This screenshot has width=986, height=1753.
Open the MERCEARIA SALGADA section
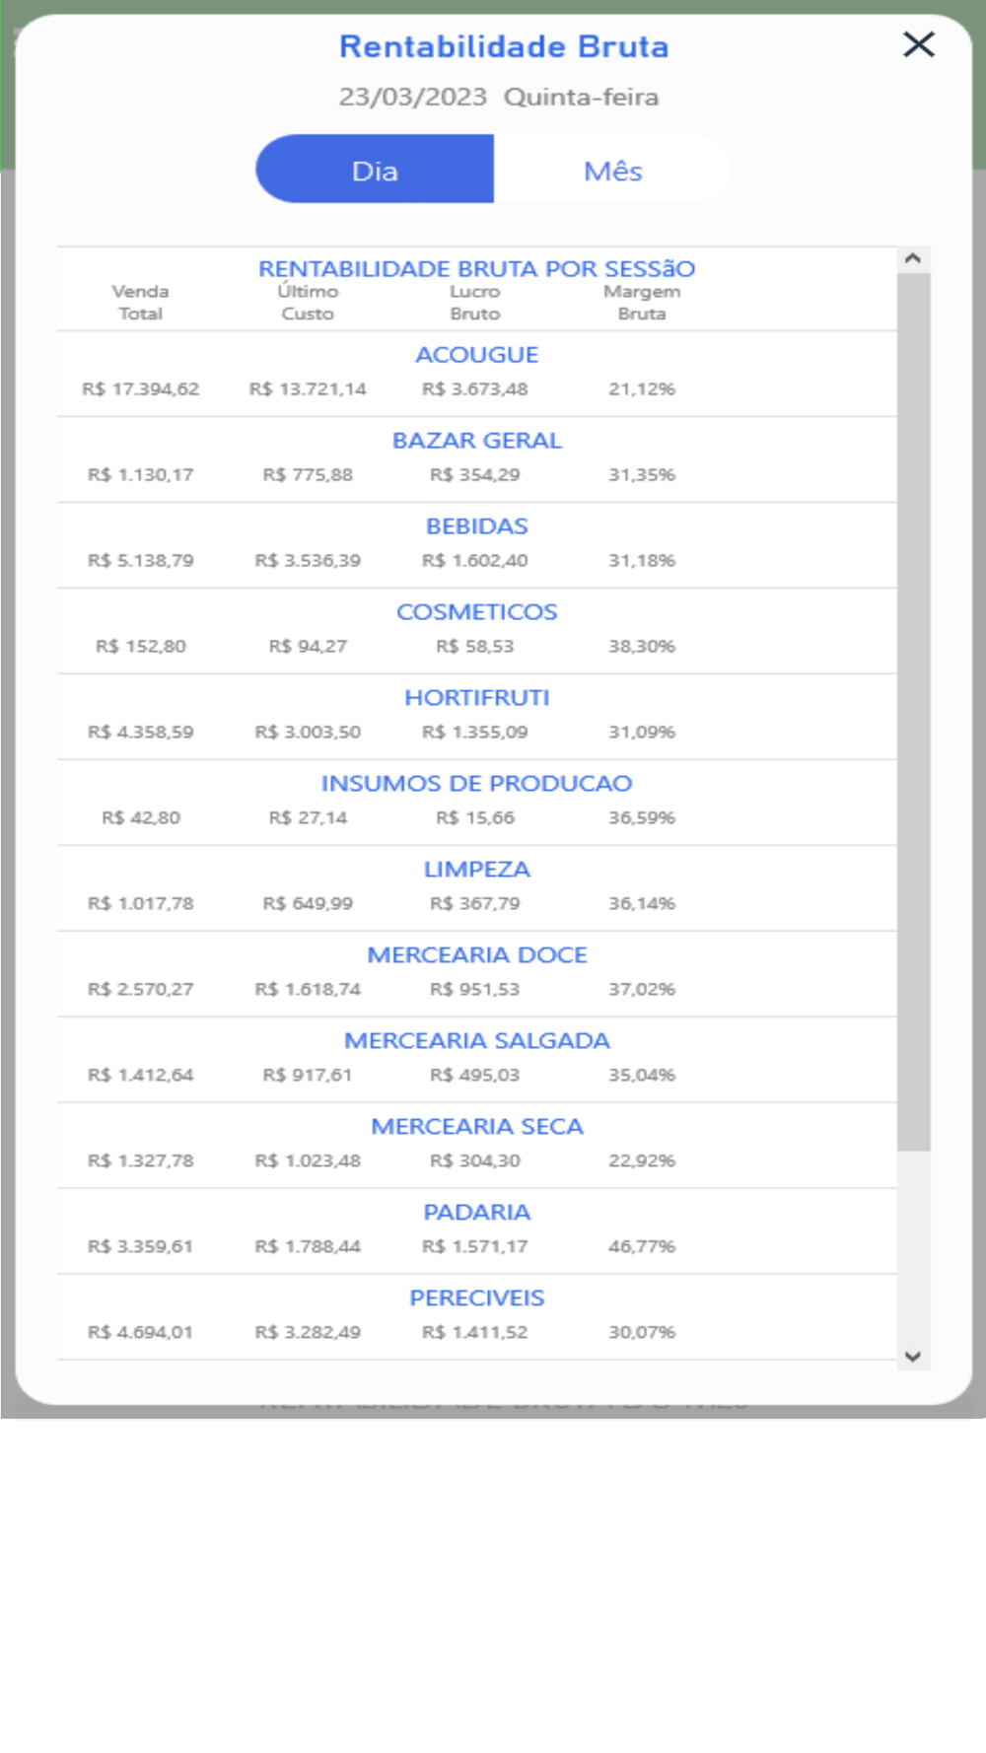[x=476, y=1041]
